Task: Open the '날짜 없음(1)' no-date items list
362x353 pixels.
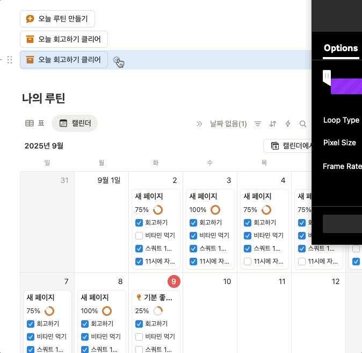Action: pos(228,124)
